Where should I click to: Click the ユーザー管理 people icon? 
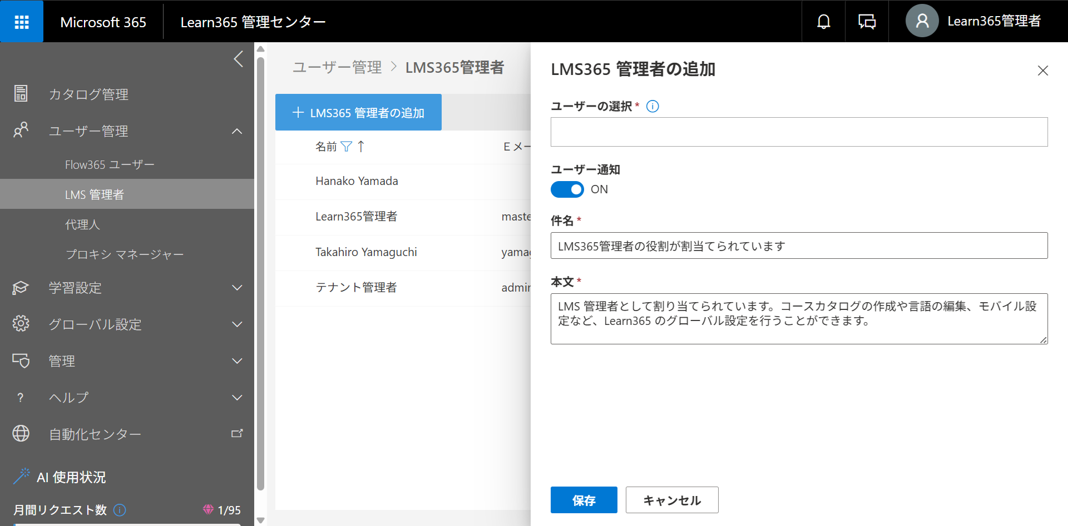21,130
